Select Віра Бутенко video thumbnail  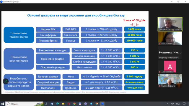[170, 38]
